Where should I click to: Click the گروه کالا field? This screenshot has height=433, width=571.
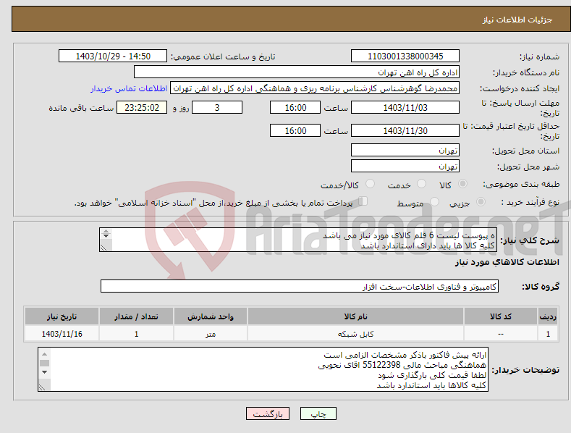tap(300, 287)
